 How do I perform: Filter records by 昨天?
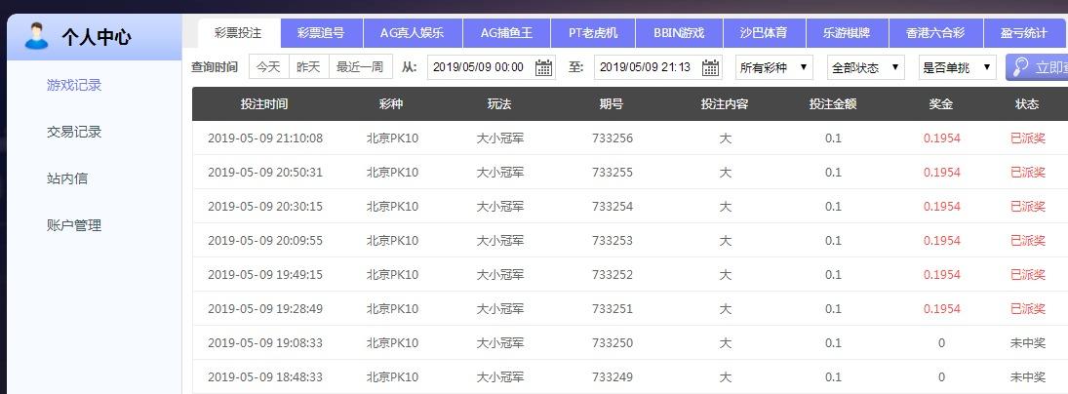coord(308,67)
